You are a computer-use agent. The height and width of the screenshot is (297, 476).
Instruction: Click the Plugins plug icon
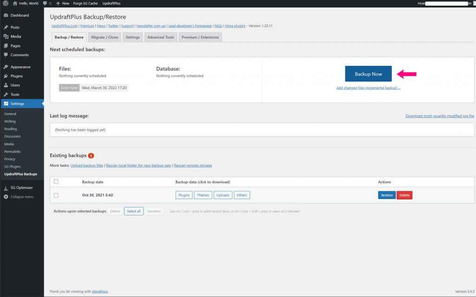tap(6, 76)
